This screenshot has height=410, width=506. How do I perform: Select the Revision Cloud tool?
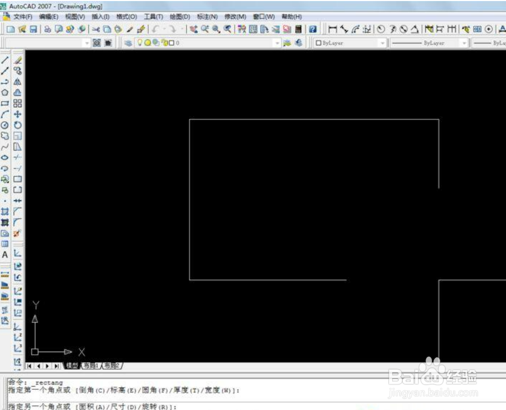pyautogui.click(x=5, y=136)
